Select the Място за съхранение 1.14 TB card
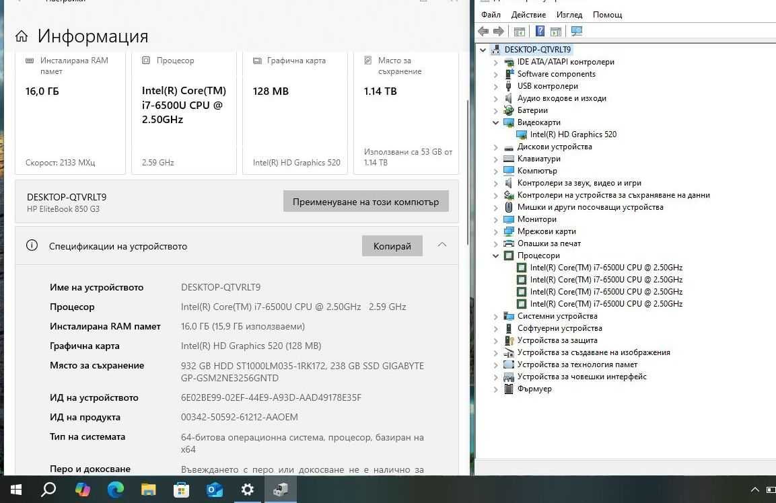 coord(407,113)
